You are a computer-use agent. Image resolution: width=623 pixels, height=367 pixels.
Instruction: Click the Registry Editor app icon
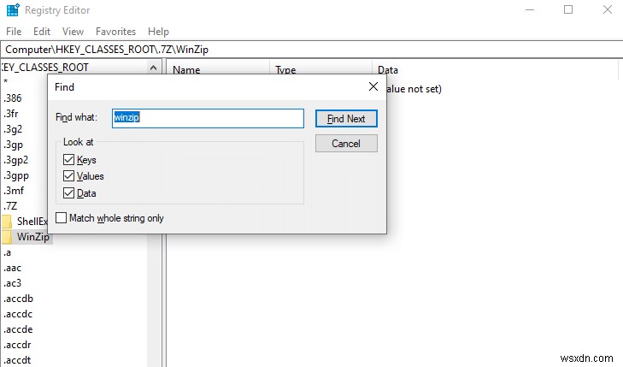[x=13, y=10]
